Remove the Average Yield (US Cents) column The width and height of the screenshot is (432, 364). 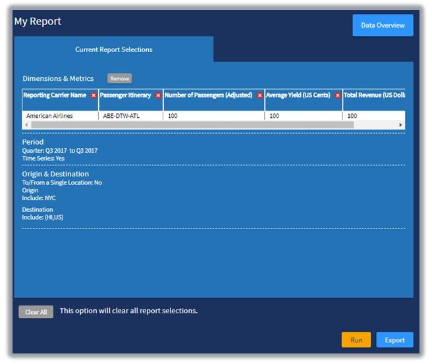point(338,95)
